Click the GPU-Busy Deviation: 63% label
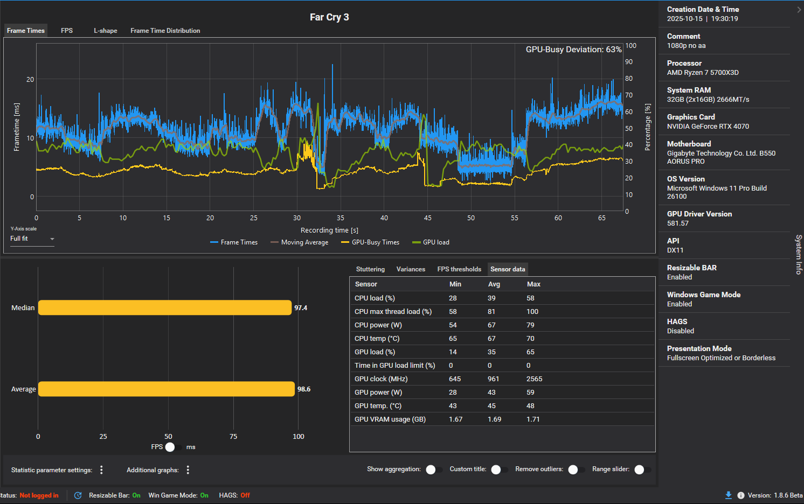This screenshot has height=504, width=804. tap(574, 50)
